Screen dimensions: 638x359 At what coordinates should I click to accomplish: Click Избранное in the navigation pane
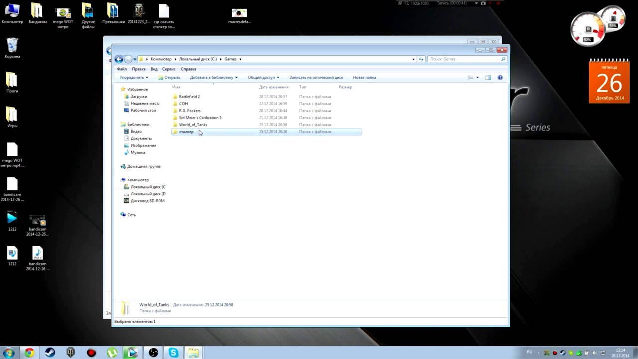click(x=137, y=89)
